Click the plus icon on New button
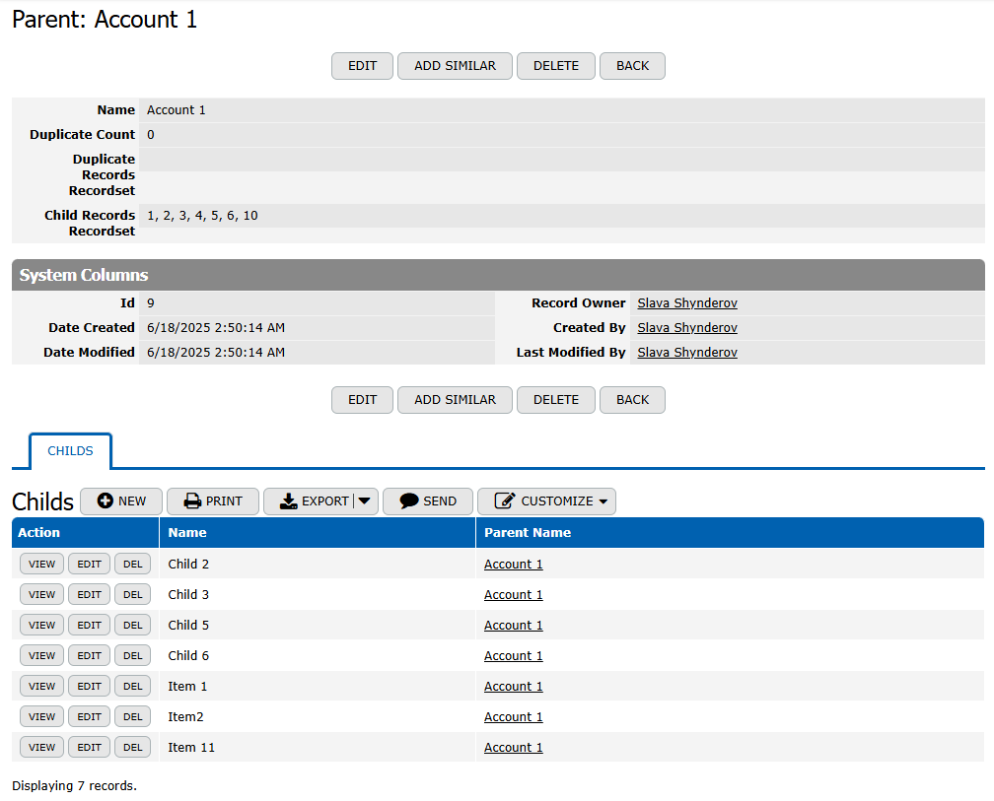The height and width of the screenshot is (801, 994). pos(105,501)
